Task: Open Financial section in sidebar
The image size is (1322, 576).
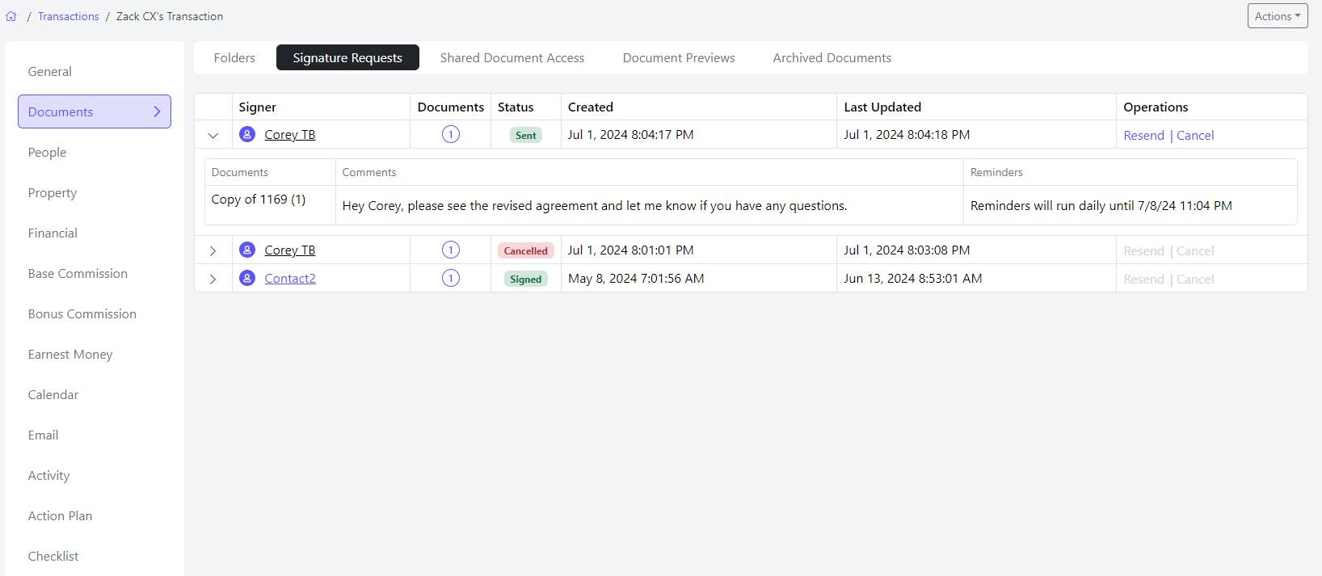Action: point(53,233)
